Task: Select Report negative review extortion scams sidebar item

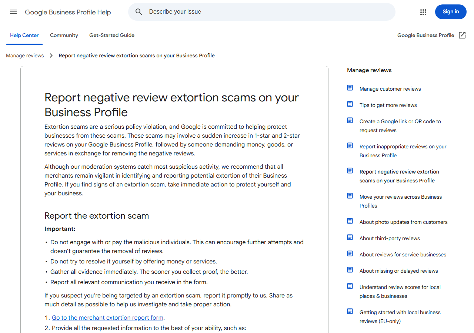Action: [399, 176]
